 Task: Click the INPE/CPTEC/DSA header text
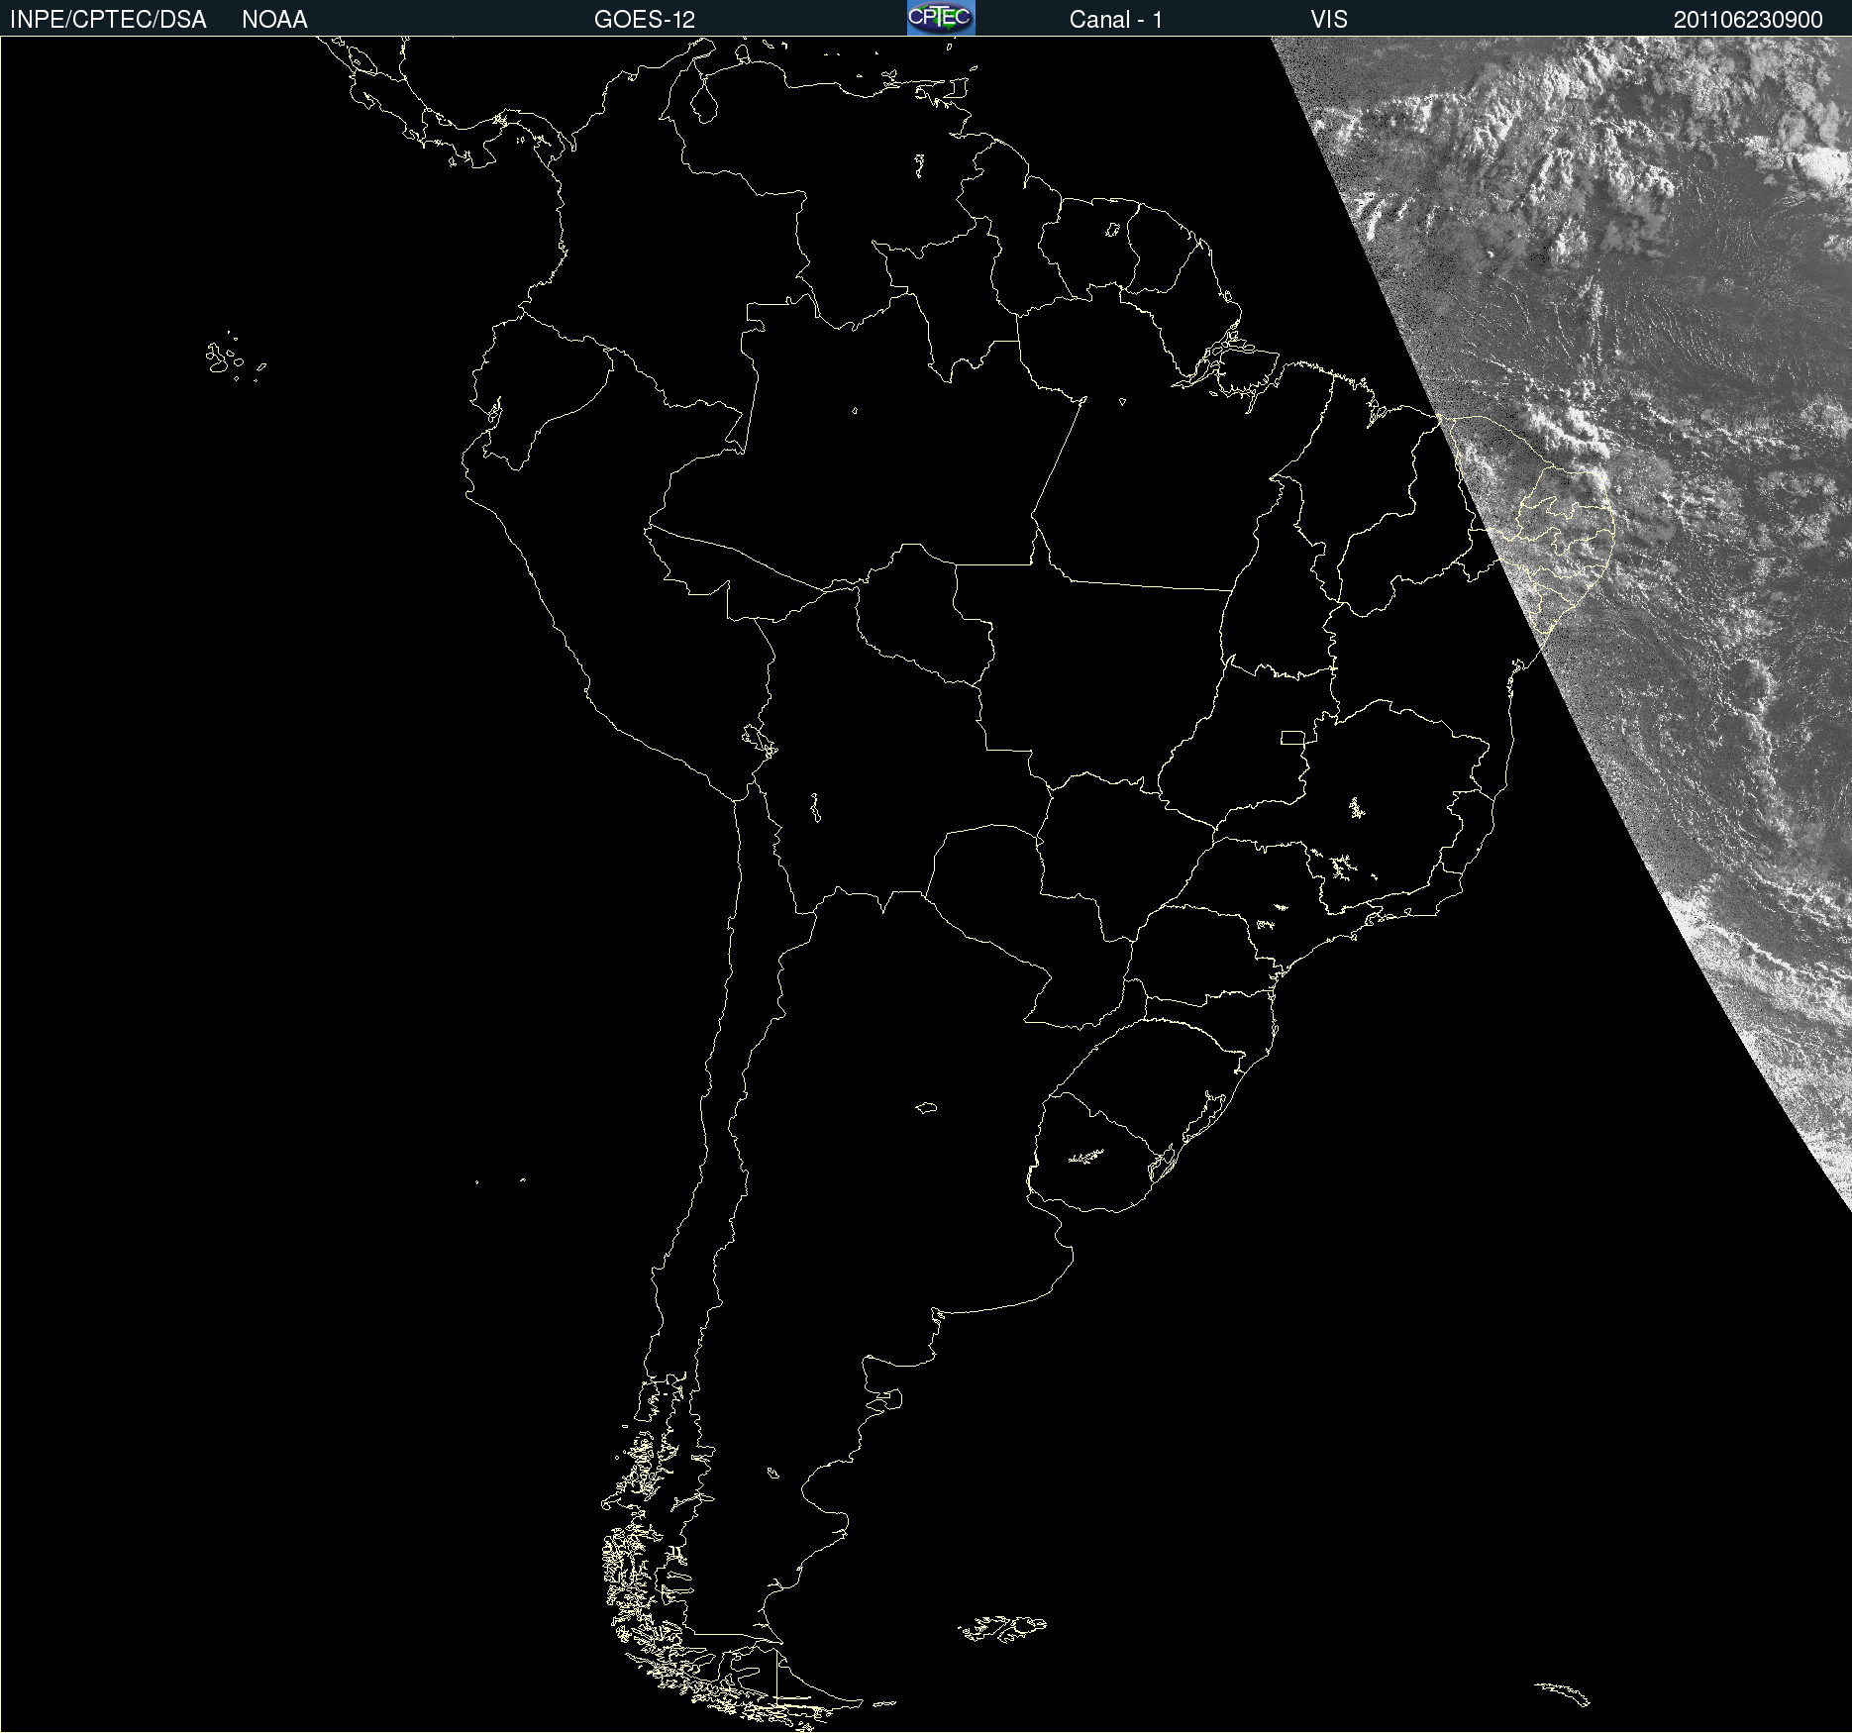coord(108,20)
